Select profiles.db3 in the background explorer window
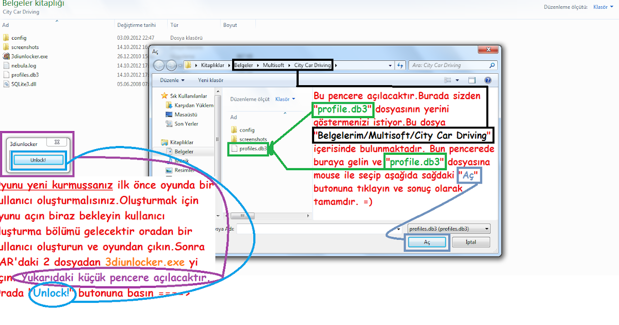The width and height of the screenshot is (619, 325). click(21, 75)
